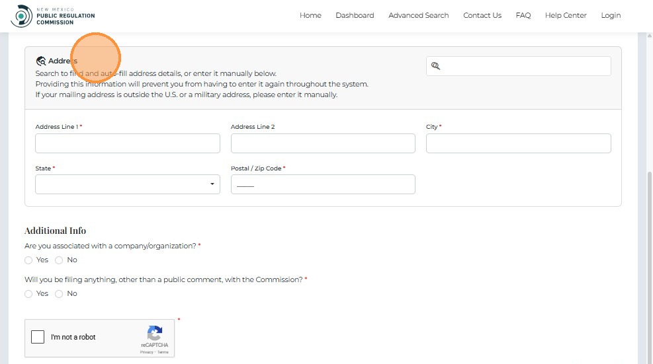Click the Public Regulation Commission logo

(x=53, y=16)
